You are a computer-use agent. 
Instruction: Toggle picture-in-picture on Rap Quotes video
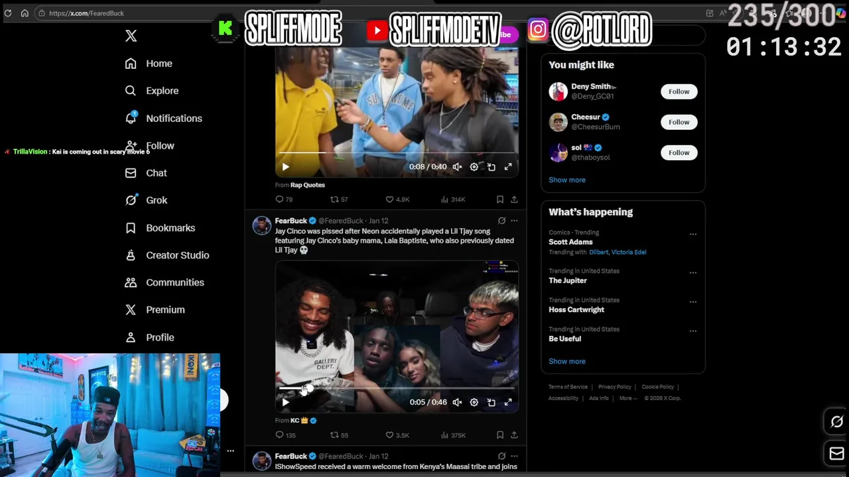491,167
